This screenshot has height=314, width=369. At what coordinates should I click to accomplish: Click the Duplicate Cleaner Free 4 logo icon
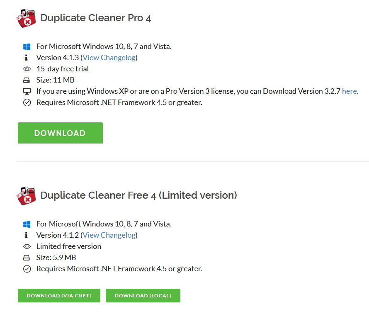click(x=26, y=196)
